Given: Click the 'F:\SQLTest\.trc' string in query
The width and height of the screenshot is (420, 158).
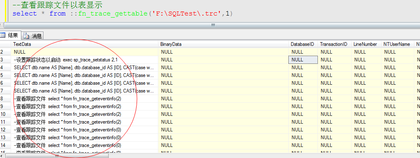Looking at the screenshot, I should coord(187,14).
